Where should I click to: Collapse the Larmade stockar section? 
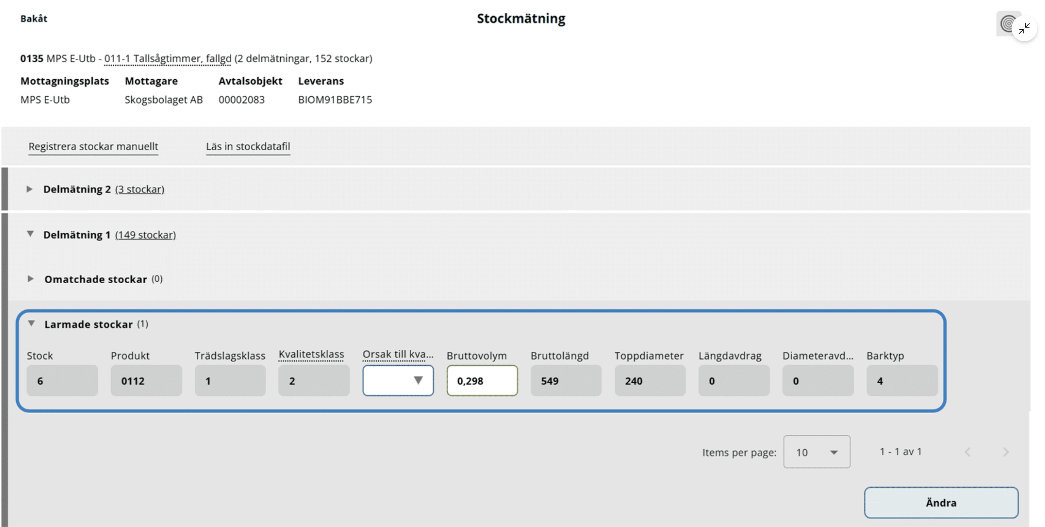[x=31, y=323]
